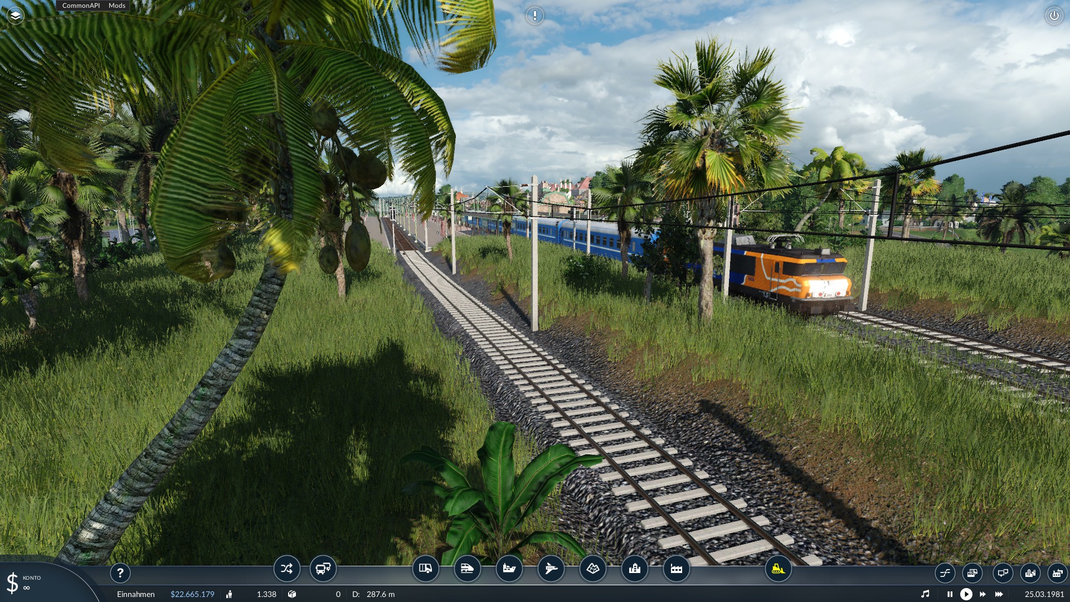Open the layers menu icon
The height and width of the screenshot is (602, 1070).
point(15,16)
